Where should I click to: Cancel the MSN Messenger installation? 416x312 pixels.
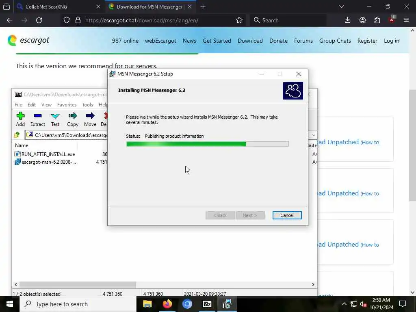pos(287,215)
